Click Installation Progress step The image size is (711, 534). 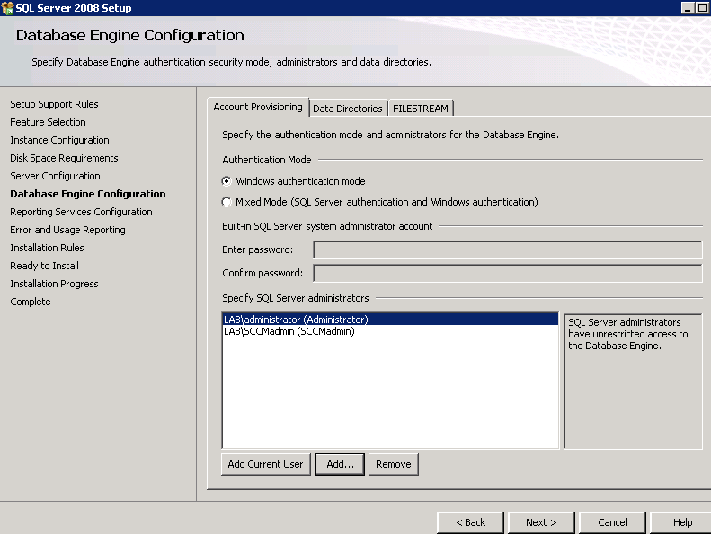pos(54,284)
